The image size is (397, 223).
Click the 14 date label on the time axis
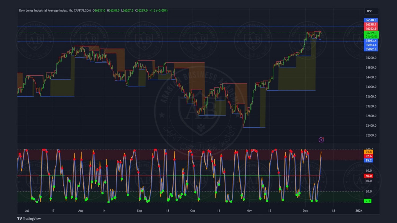coord(104,211)
